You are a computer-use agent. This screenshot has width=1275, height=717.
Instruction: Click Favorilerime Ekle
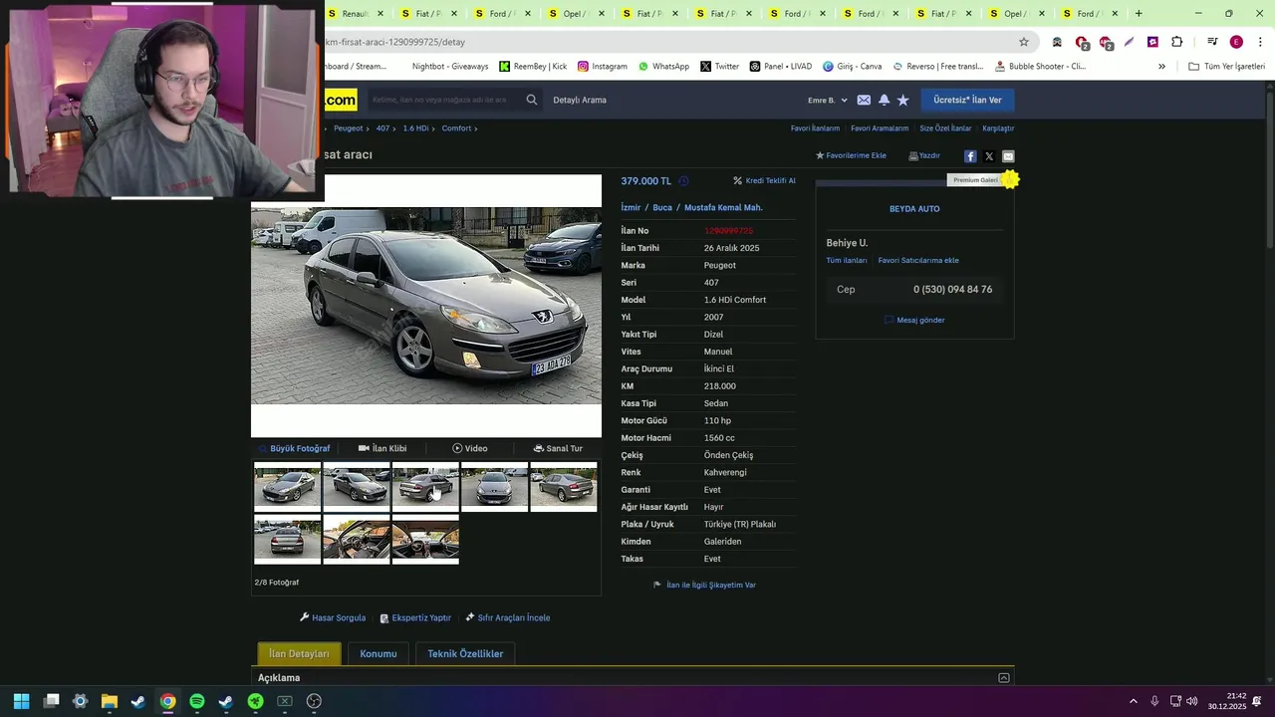click(x=851, y=155)
